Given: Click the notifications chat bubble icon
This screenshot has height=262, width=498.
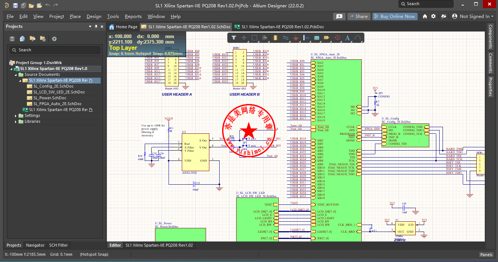Looking at the screenshot, I should click(339, 16).
